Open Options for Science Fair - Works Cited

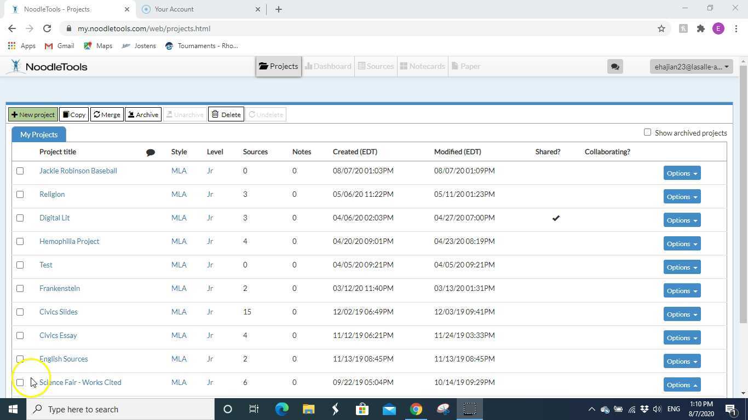coord(681,384)
